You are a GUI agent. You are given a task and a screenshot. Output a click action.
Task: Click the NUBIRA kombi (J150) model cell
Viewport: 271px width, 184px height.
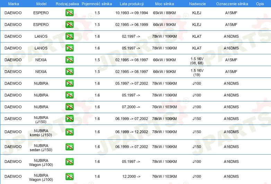pos(41,132)
